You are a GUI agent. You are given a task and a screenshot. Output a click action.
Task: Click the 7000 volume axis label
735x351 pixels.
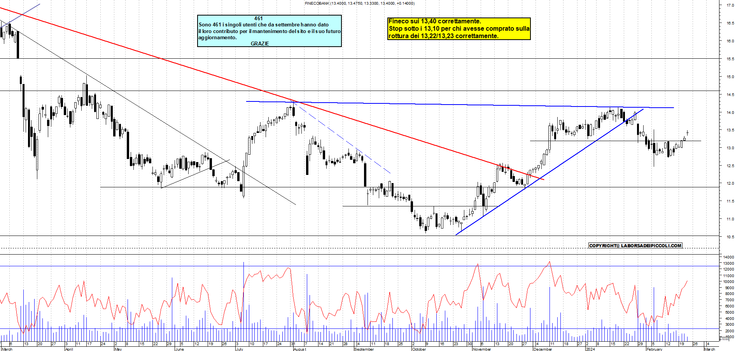point(729,300)
